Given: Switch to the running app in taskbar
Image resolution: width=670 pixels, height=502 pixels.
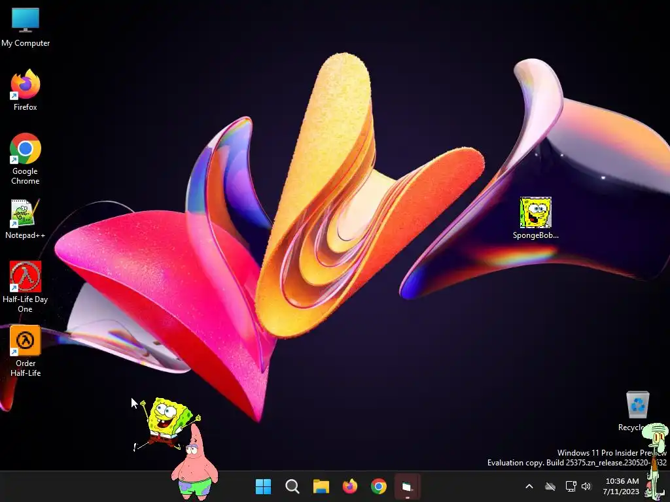Looking at the screenshot, I should click(x=407, y=486).
